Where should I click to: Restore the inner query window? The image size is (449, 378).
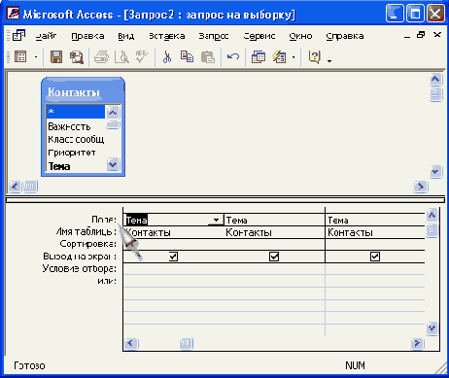pos(421,35)
